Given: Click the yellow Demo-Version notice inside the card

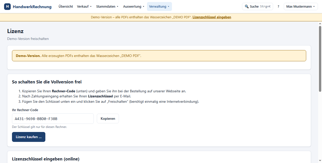Looking at the screenshot, I should click(x=159, y=56).
